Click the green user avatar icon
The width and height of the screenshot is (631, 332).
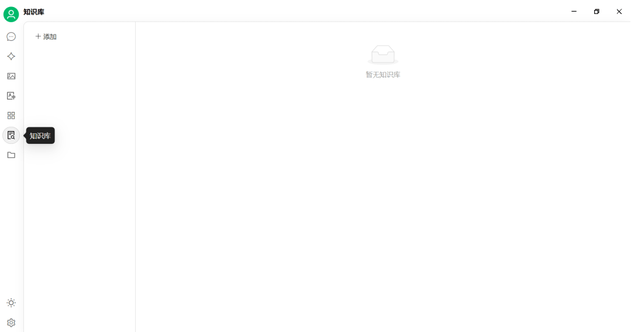(x=11, y=15)
